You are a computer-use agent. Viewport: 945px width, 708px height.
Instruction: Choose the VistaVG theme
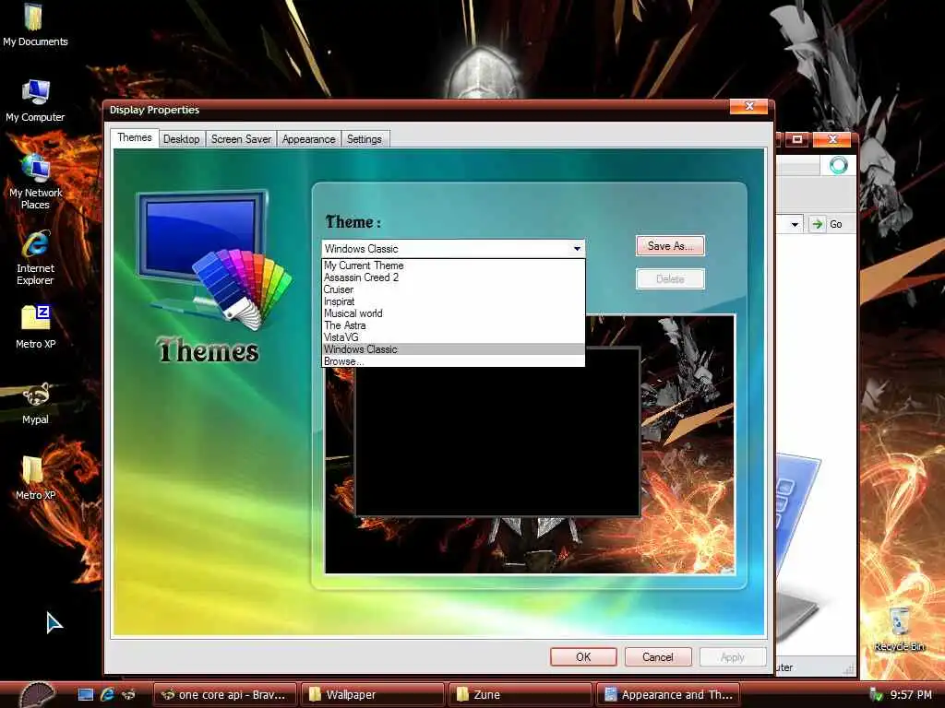(453, 337)
